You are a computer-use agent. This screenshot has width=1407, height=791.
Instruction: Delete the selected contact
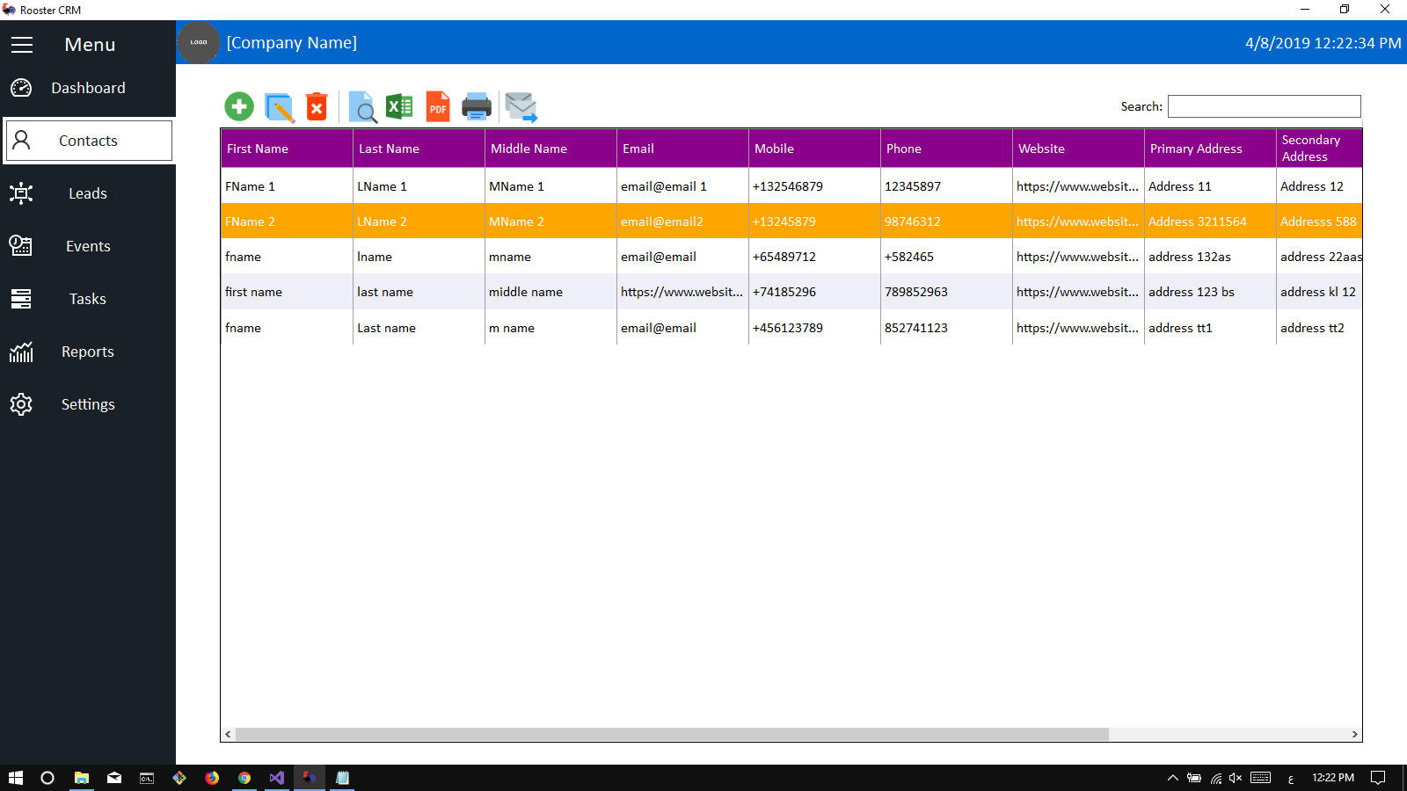click(x=317, y=105)
